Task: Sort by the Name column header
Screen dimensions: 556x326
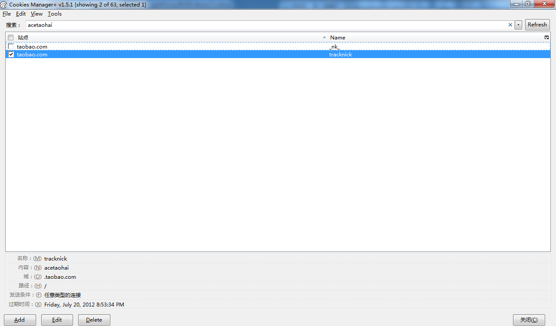Action: (x=436, y=38)
